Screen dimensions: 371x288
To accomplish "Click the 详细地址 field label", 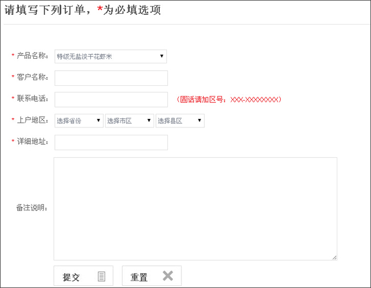I will tap(33, 142).
